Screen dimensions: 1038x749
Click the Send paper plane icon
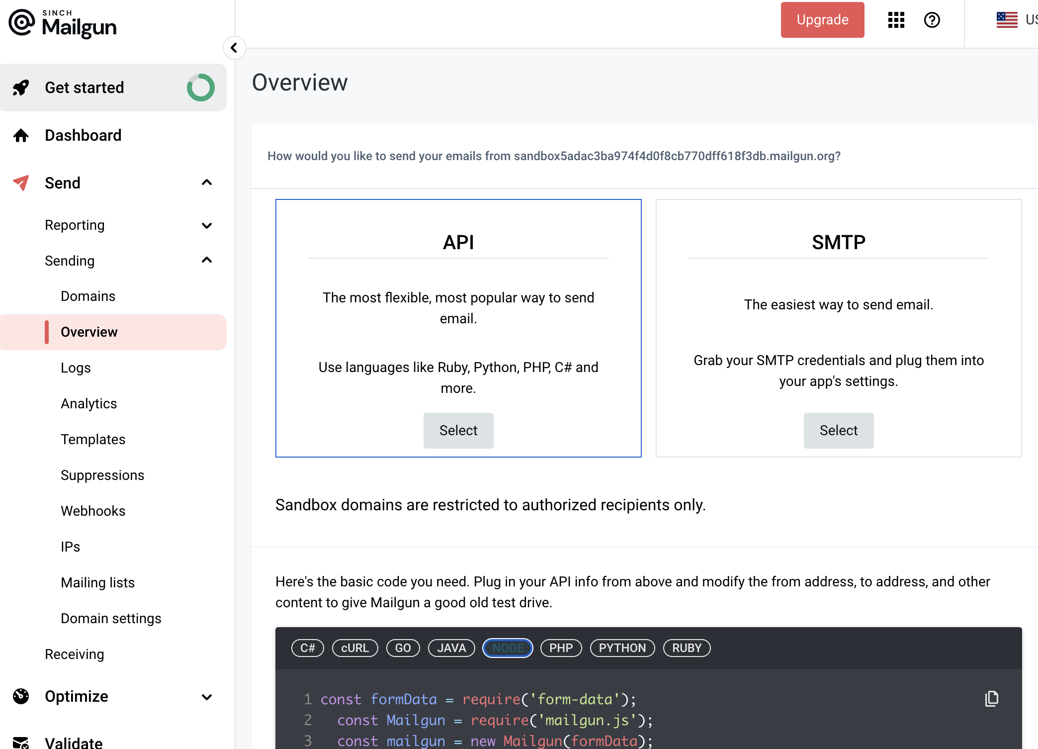[21, 183]
